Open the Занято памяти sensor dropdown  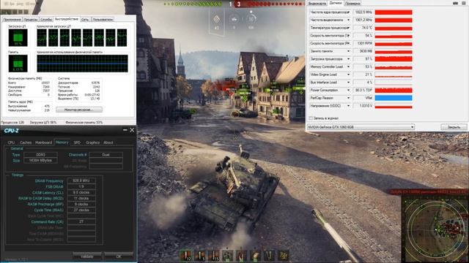pos(348,51)
